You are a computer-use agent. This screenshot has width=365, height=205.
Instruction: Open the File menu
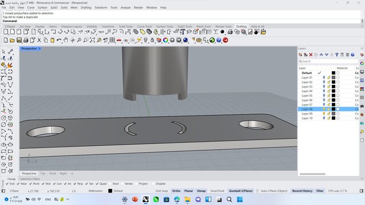(4, 7)
